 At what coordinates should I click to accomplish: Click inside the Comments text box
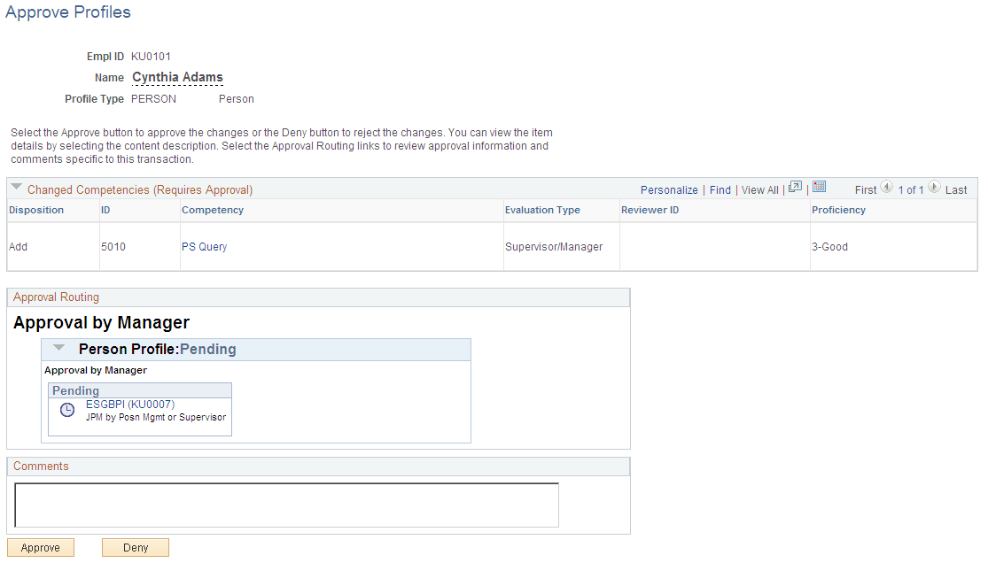point(285,505)
